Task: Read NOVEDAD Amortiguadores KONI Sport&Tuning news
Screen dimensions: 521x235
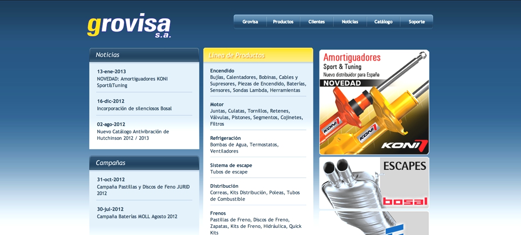Action: coord(132,82)
